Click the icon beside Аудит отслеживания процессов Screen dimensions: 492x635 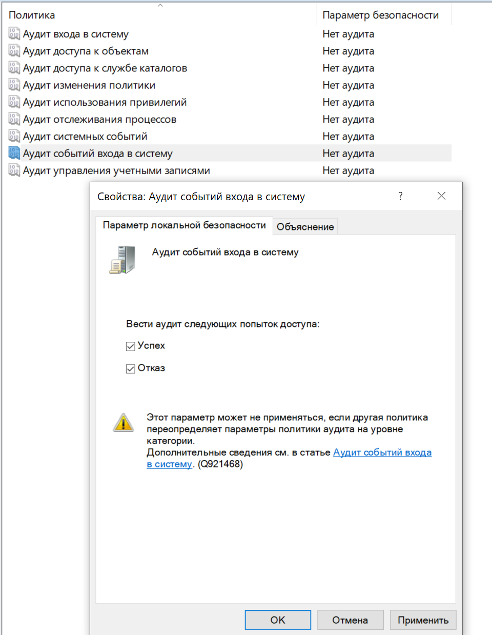pos(14,120)
